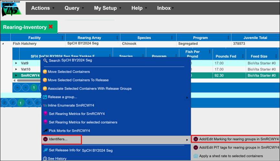Image resolution: width=280 pixels, height=161 pixels.
Task: Collapse the Fish Hatchery facility row
Action: tap(3, 43)
